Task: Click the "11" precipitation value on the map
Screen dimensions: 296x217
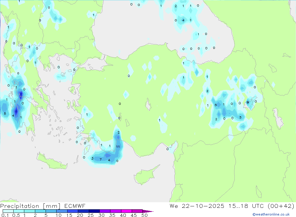Action: tap(118, 147)
